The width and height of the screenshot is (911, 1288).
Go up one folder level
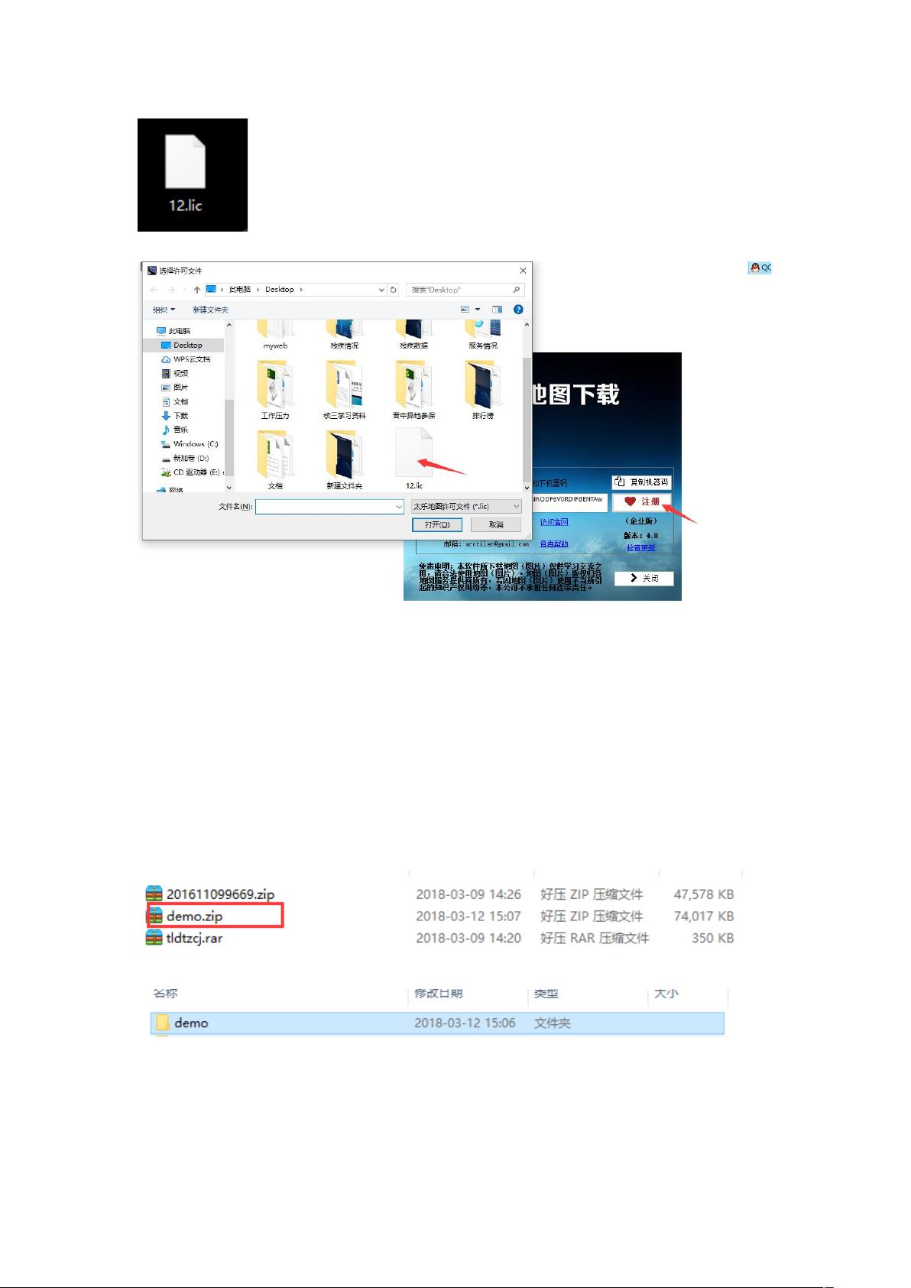[197, 290]
